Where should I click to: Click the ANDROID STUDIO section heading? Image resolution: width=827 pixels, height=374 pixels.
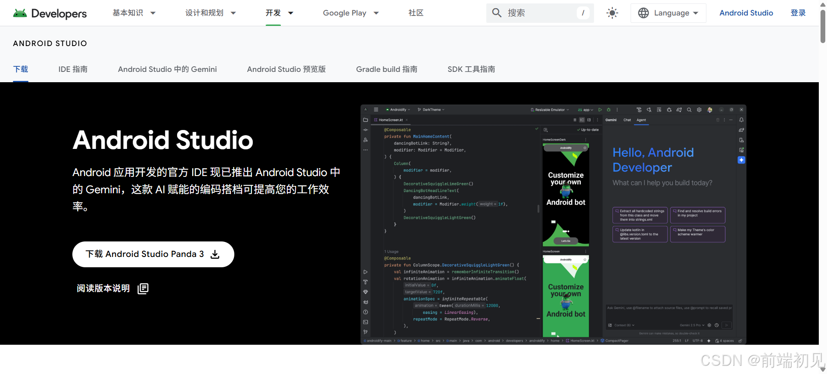50,43
